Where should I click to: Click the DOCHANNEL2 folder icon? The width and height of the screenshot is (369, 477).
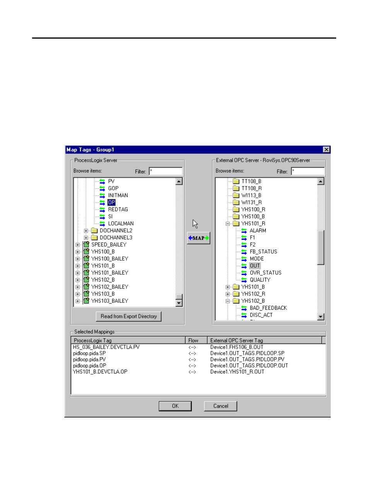tap(94, 231)
